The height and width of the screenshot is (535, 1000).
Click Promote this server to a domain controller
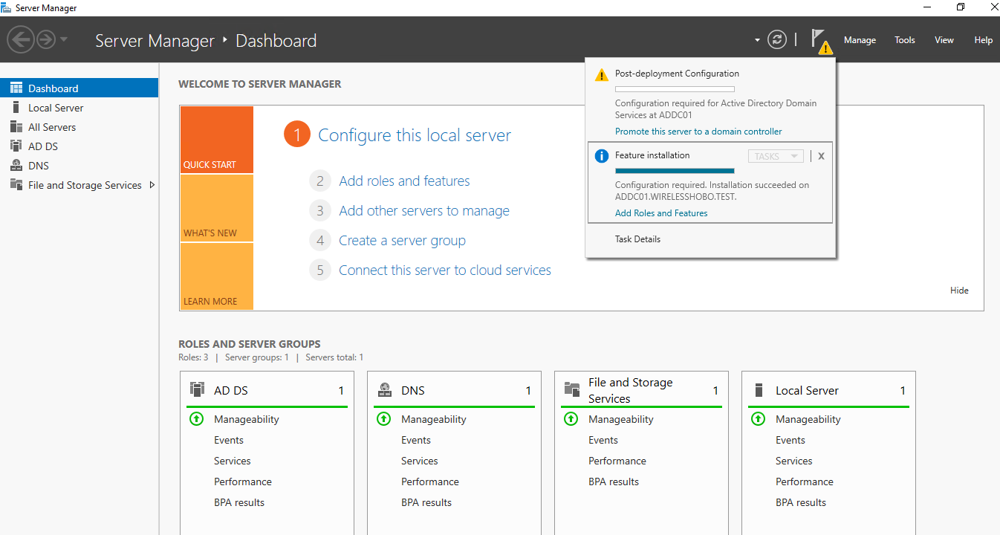(698, 132)
